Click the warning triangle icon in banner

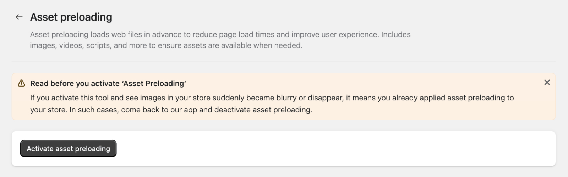(21, 83)
